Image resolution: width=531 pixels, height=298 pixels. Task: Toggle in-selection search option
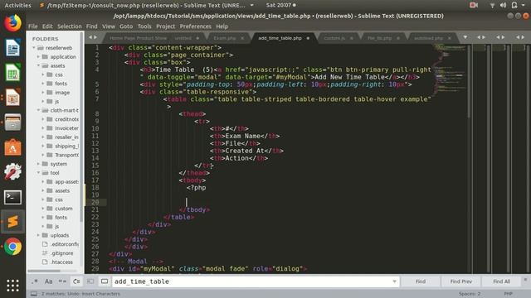90,281
